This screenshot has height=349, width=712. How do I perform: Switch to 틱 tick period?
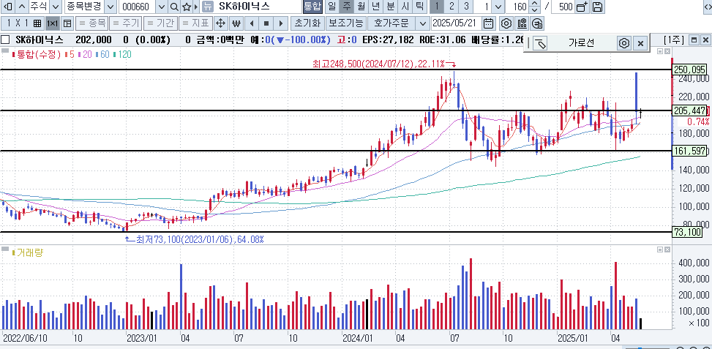click(419, 7)
